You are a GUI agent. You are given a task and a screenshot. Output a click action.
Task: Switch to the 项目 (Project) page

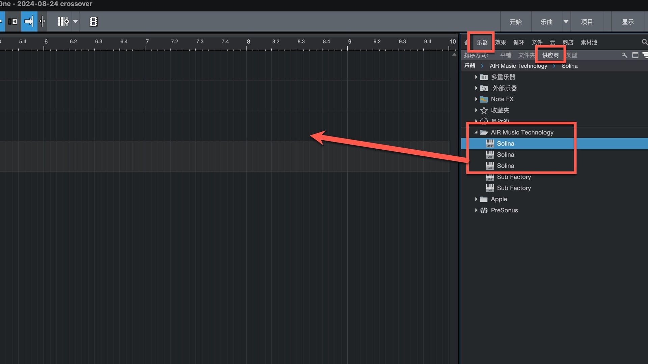pyautogui.click(x=587, y=22)
